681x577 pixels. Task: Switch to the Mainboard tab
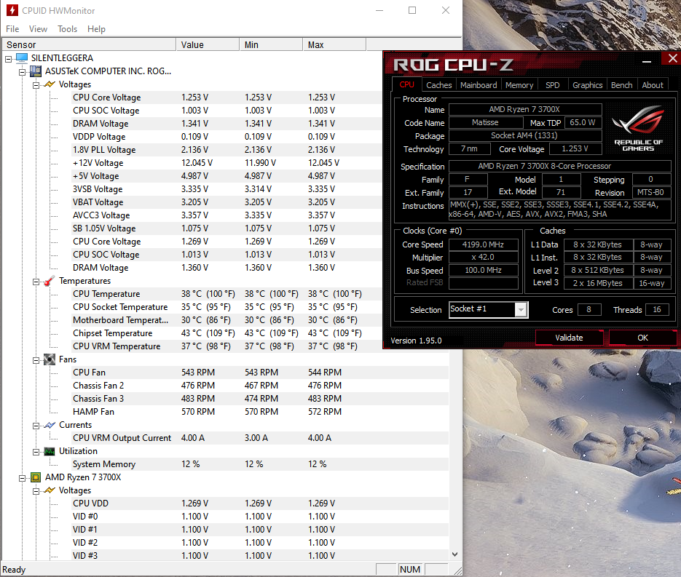[479, 85]
